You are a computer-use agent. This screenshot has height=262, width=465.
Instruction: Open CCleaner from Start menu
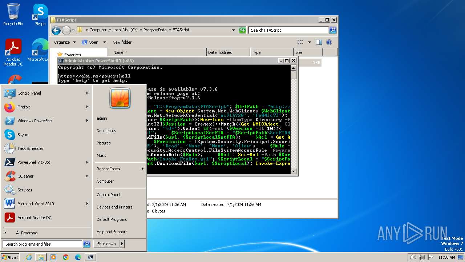pyautogui.click(x=46, y=176)
